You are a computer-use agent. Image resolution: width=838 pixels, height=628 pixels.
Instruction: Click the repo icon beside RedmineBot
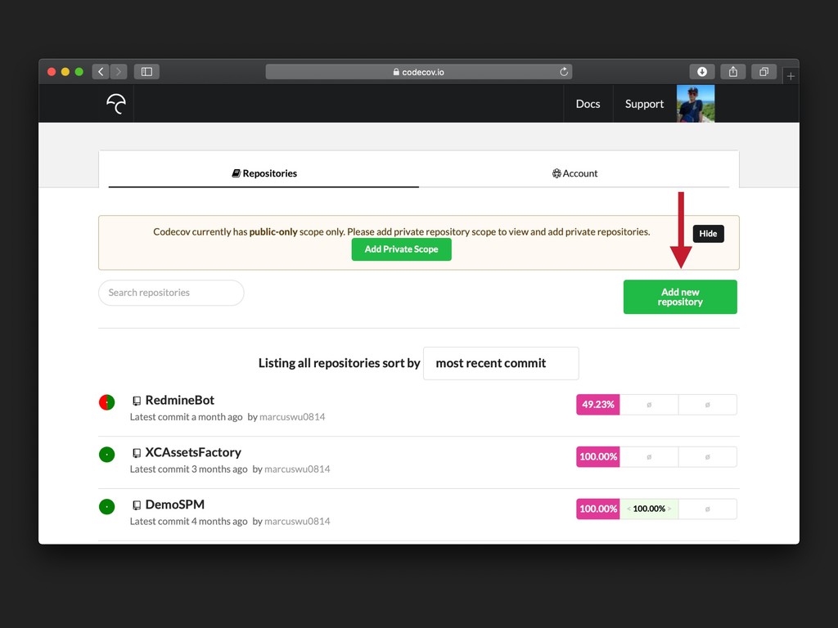click(x=137, y=401)
